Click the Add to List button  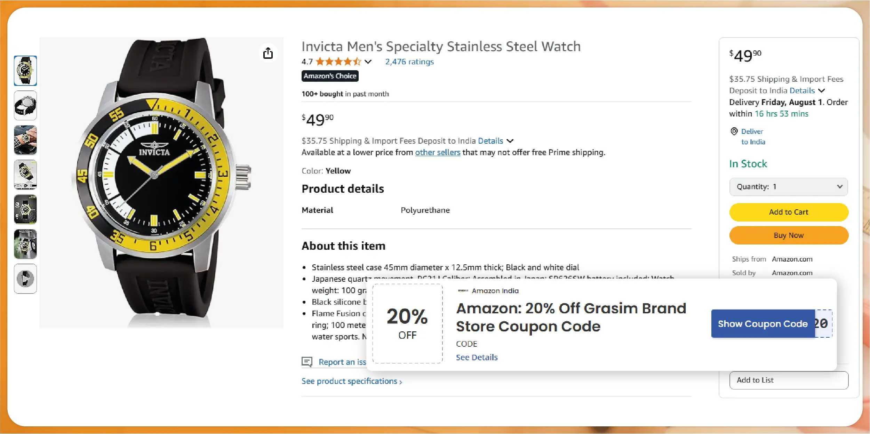click(x=789, y=380)
